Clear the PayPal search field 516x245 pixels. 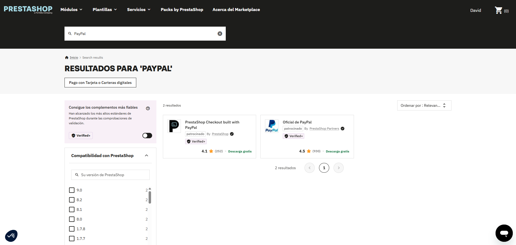(x=220, y=34)
